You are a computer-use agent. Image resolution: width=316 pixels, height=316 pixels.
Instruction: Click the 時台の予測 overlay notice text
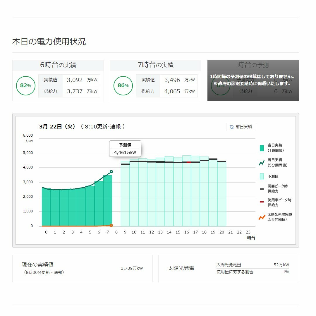coord(253,80)
